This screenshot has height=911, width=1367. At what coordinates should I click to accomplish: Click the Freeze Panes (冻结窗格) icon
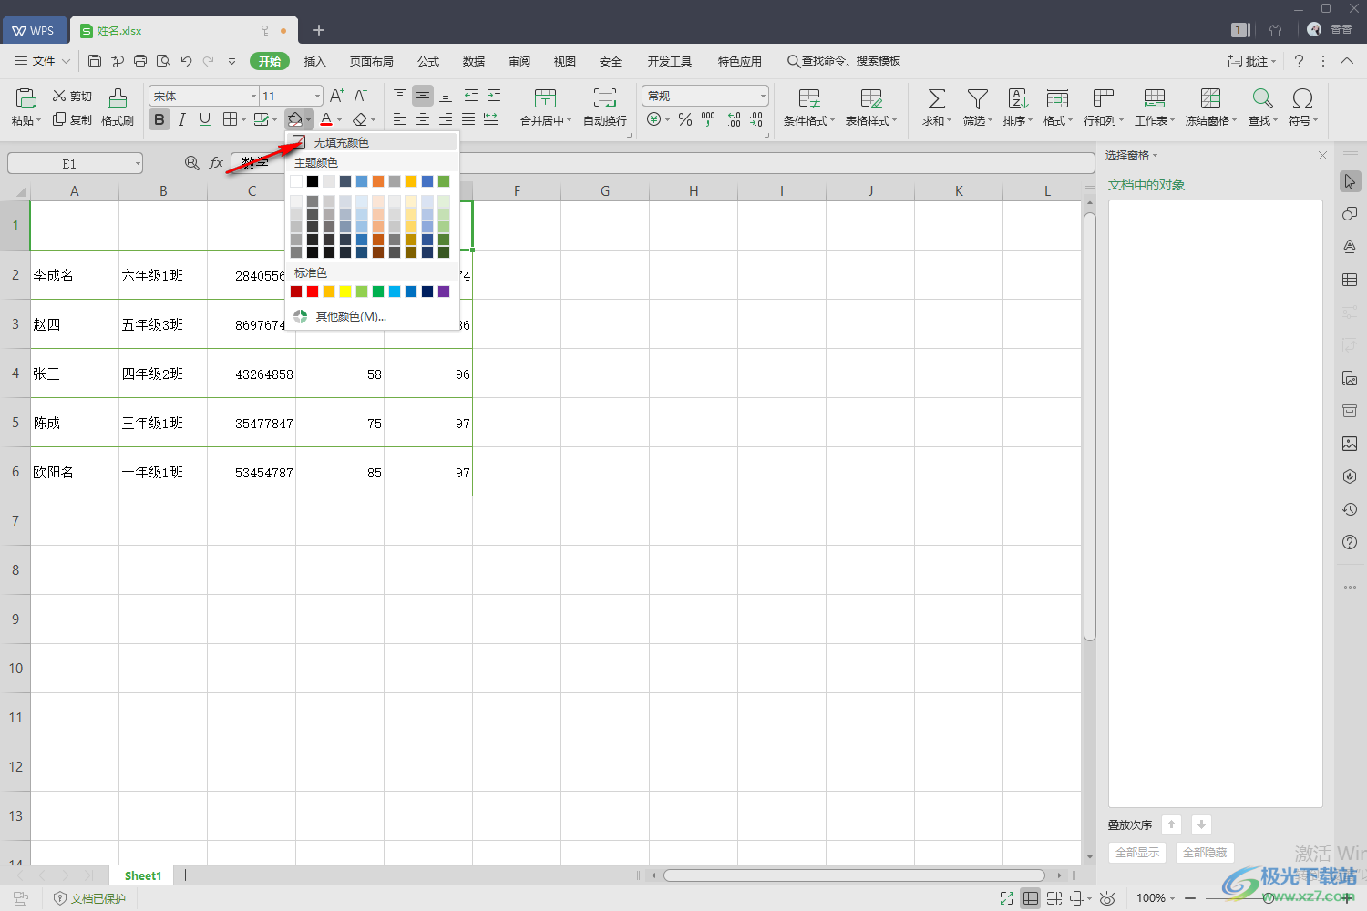pos(1211,98)
